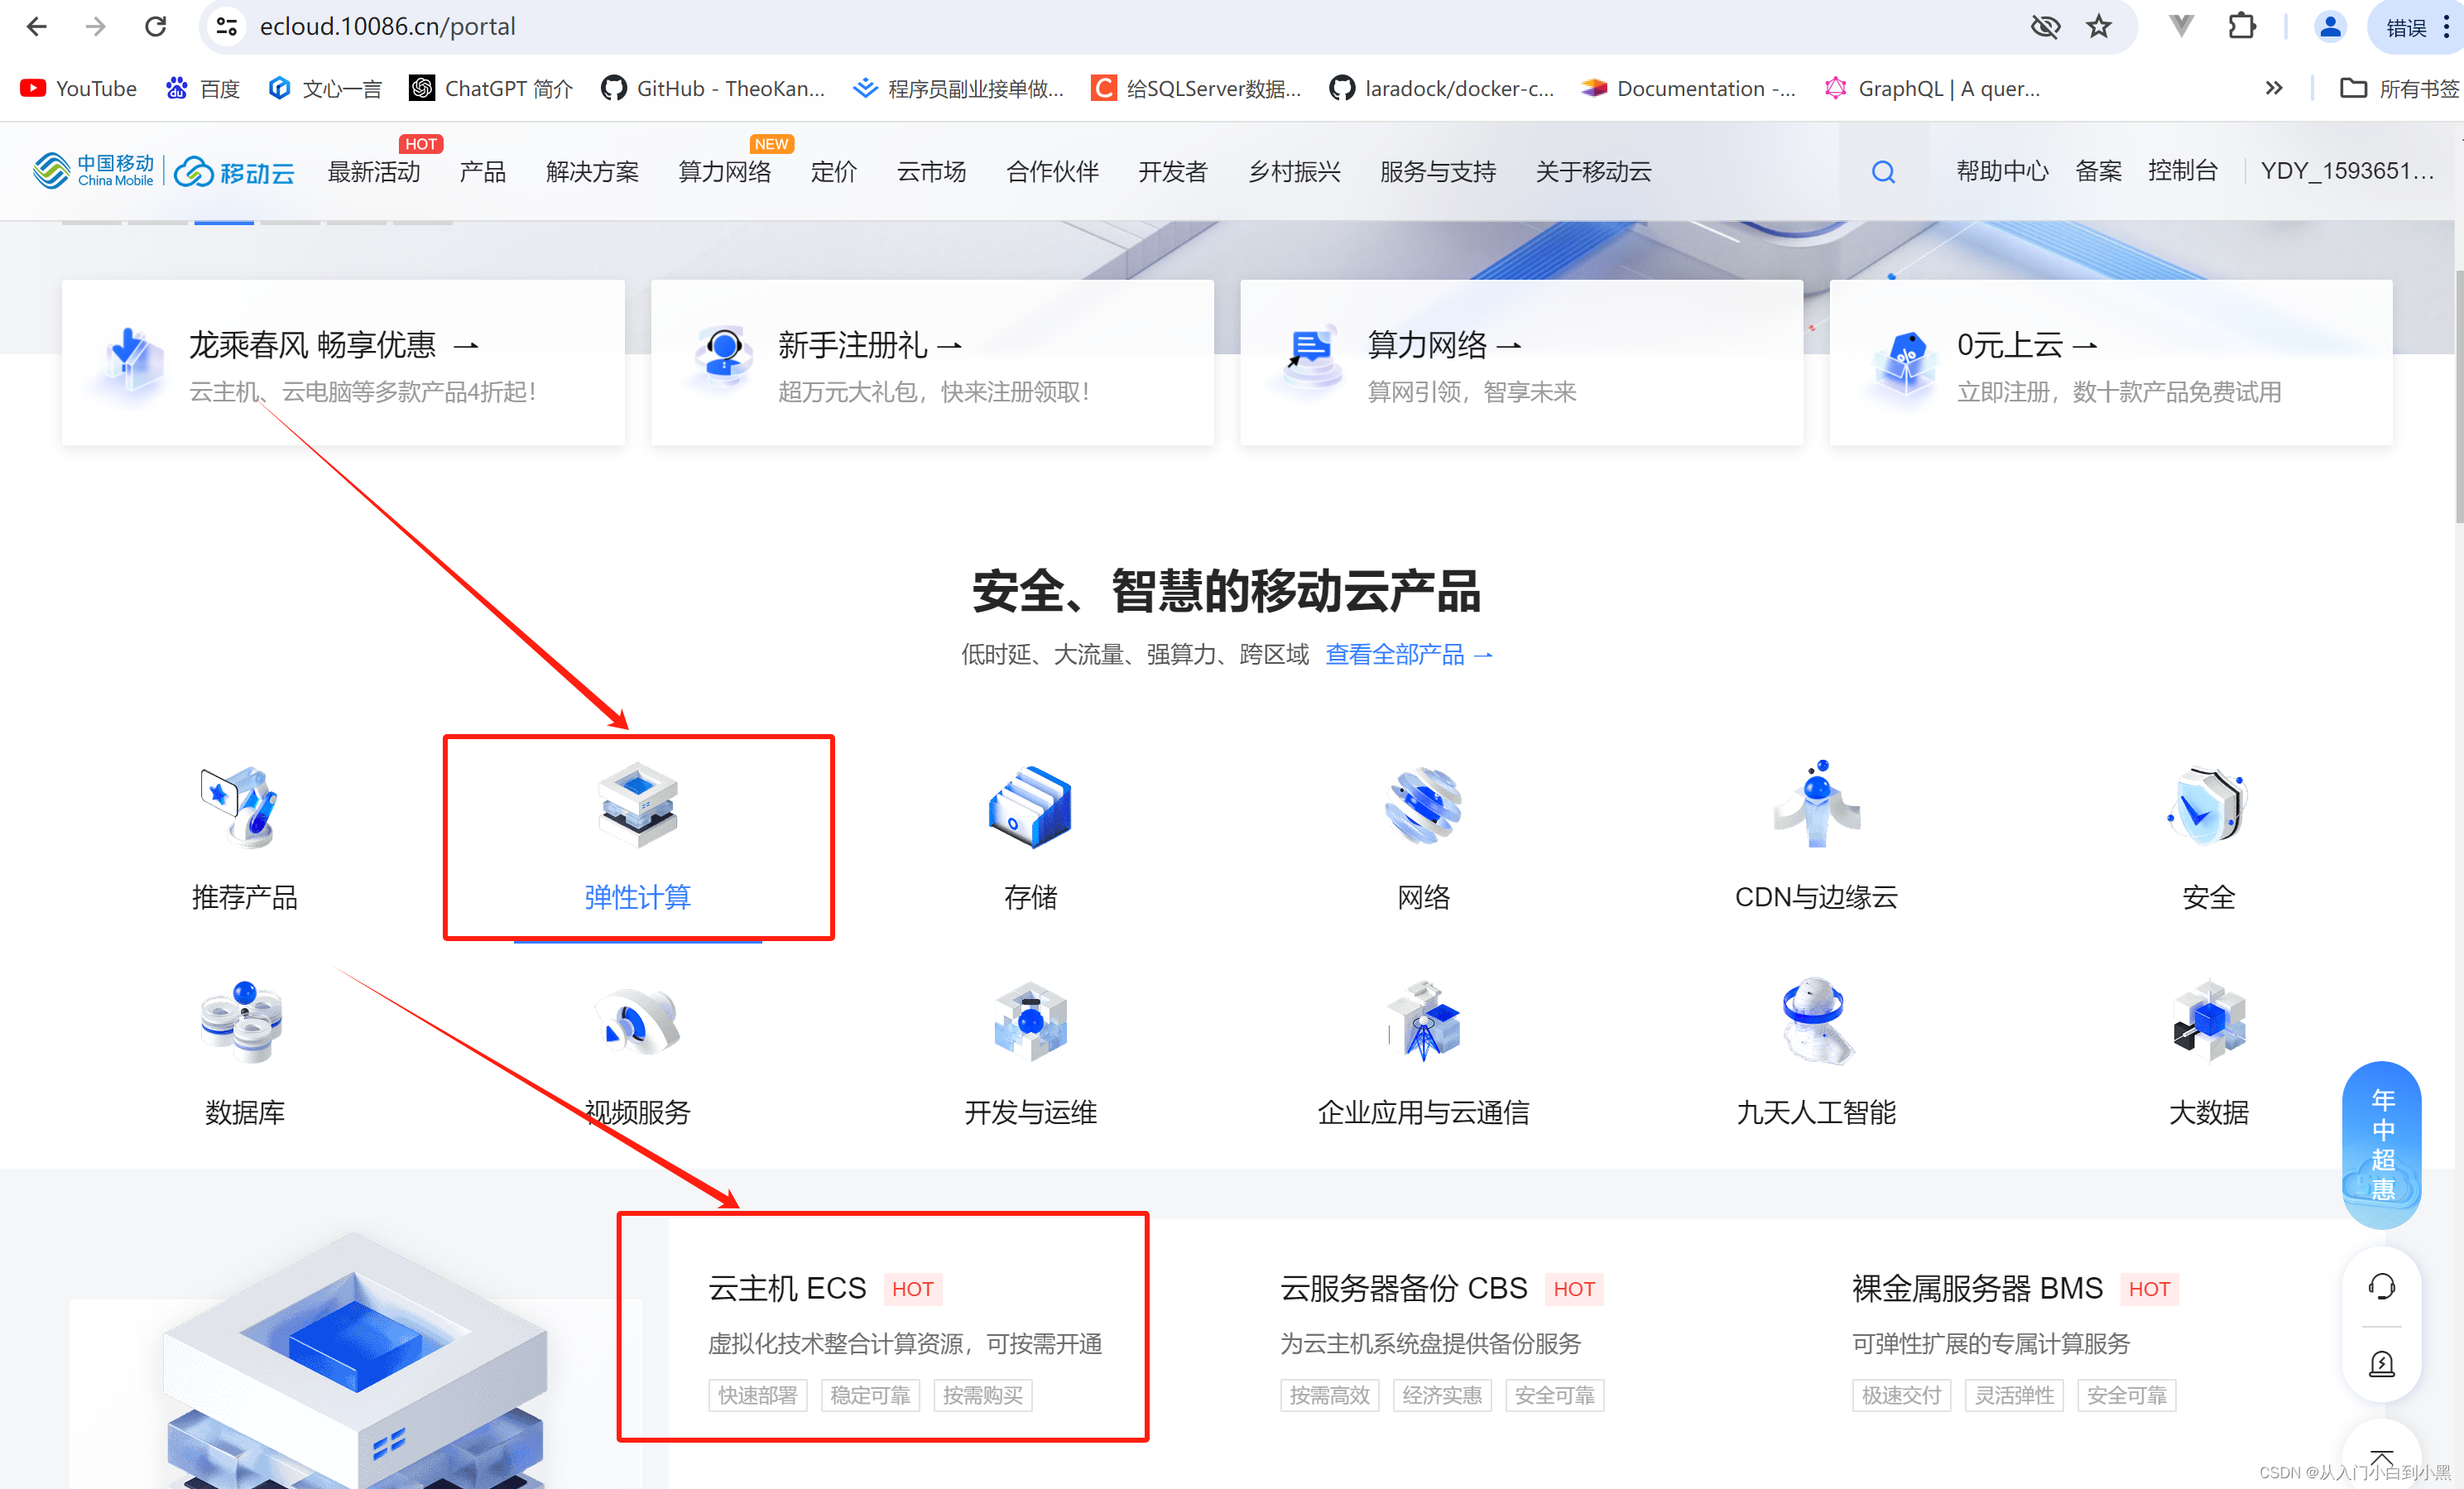This screenshot has width=2464, height=1489.
Task: Select the 九天人工智能 AI category icon
Action: 1815,1021
